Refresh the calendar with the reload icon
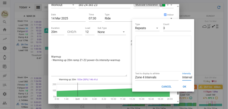This screenshot has height=109, width=228. tap(219, 7)
